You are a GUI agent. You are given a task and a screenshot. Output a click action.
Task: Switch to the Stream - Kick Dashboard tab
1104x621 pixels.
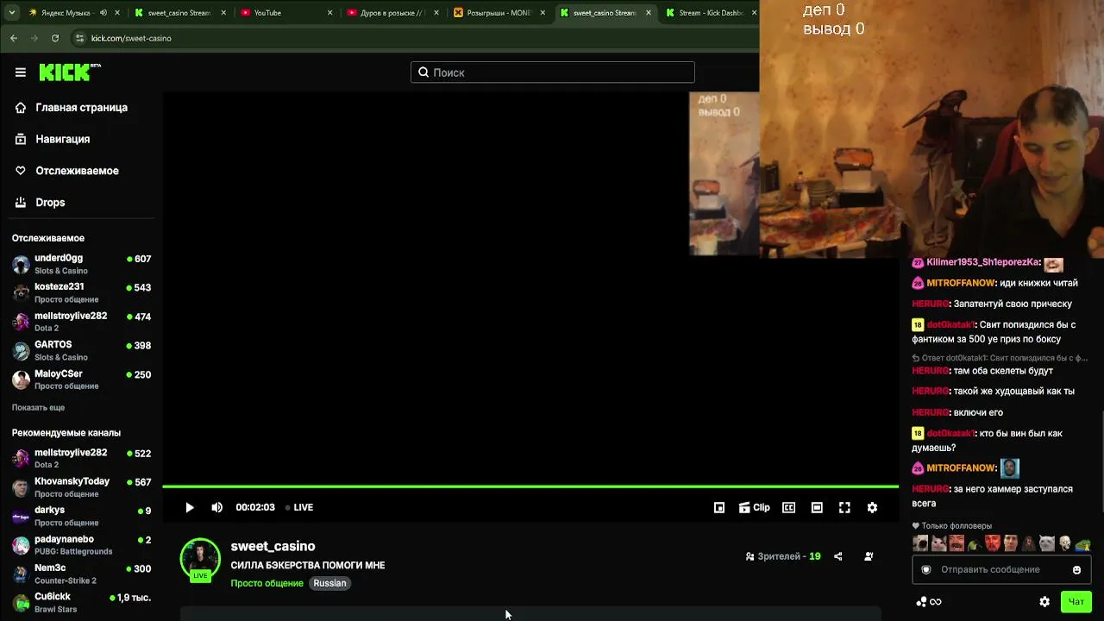[711, 13]
